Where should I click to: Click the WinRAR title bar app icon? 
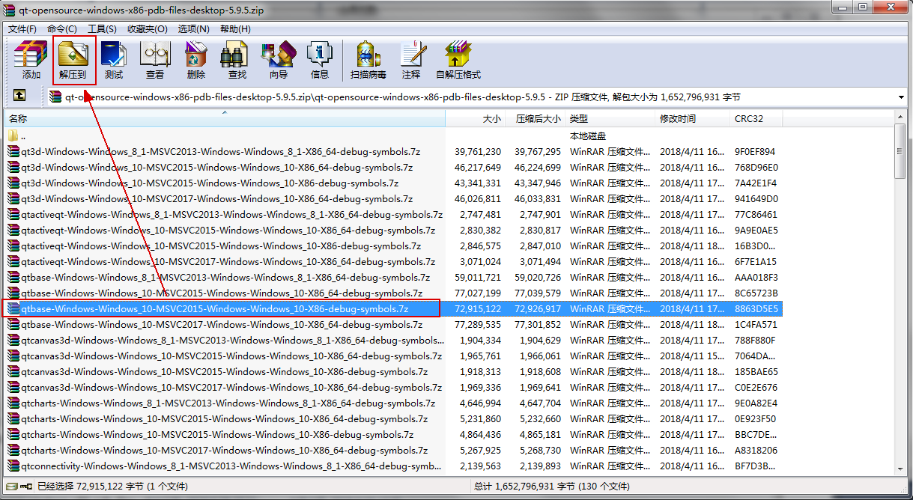[10, 10]
